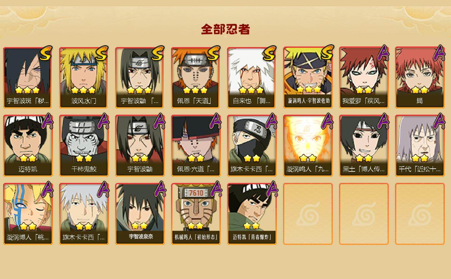Open the 波风水门 ninja card
The height and width of the screenshot is (279, 451).
(x=84, y=77)
